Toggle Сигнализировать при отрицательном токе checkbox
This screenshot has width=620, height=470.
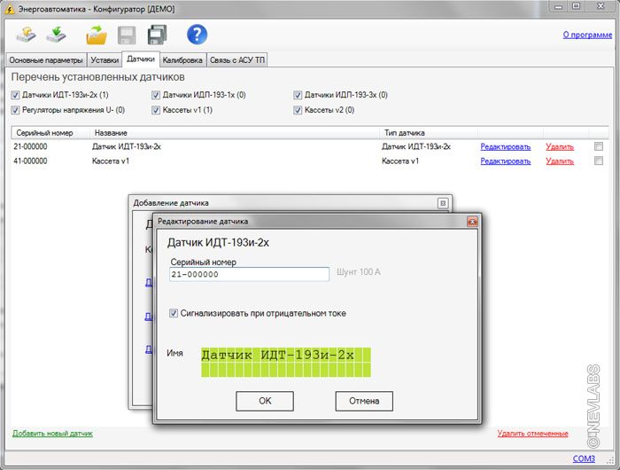click(174, 313)
